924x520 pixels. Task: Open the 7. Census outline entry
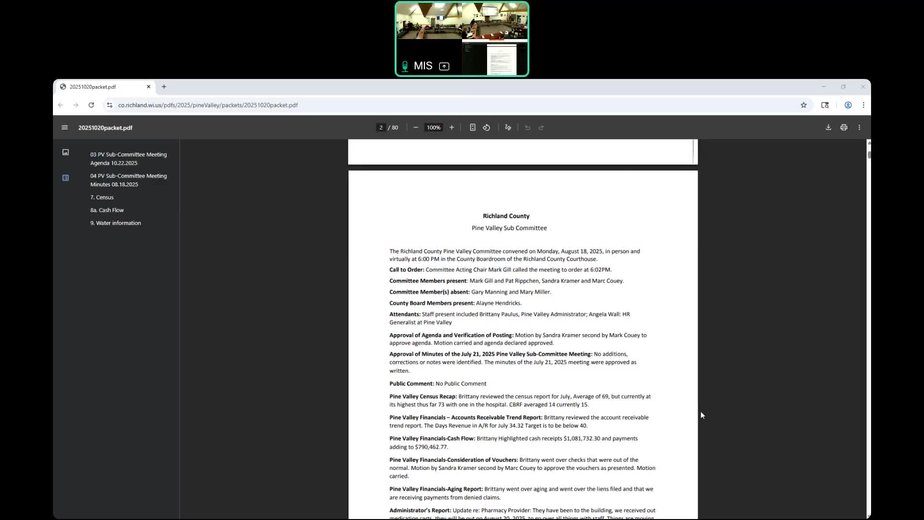(x=102, y=197)
